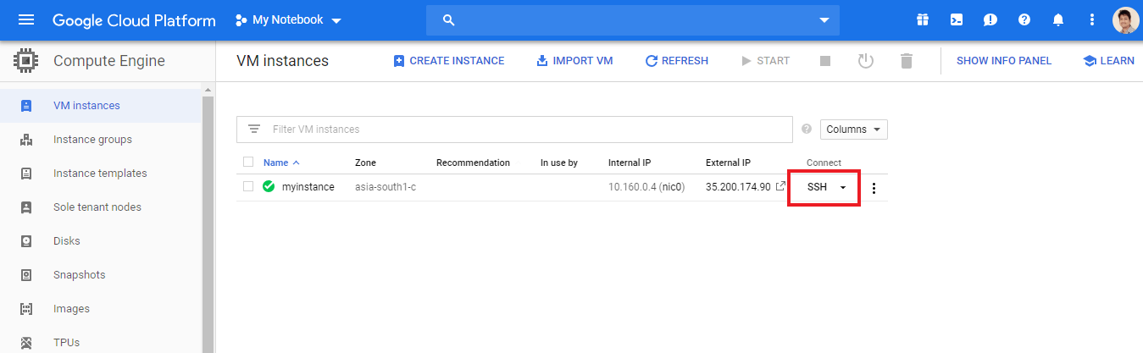
Task: Click REFRESH button
Action: coord(677,61)
